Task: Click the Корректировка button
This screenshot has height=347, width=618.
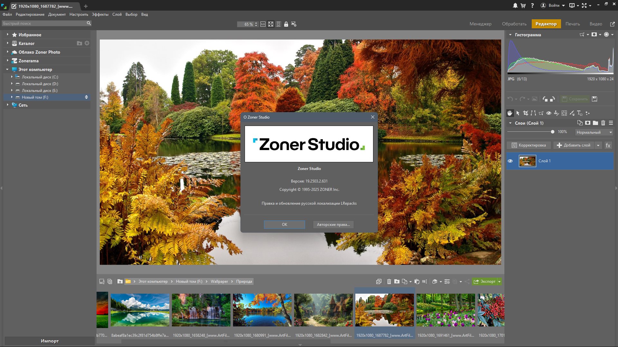Action: point(529,145)
